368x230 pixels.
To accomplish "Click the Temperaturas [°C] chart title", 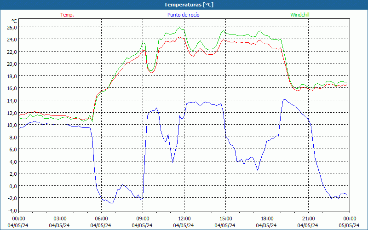I will pos(189,5).
